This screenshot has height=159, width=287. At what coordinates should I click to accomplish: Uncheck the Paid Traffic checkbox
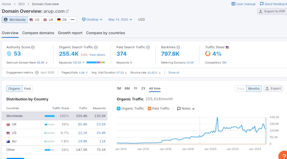pyautogui.click(x=149, y=109)
